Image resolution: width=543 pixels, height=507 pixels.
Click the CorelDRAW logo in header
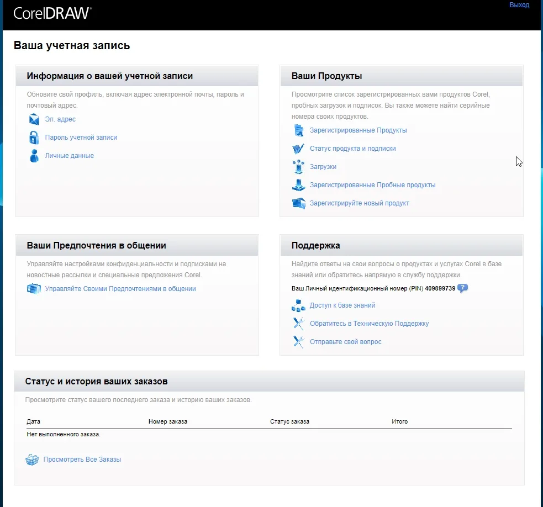[x=52, y=13]
